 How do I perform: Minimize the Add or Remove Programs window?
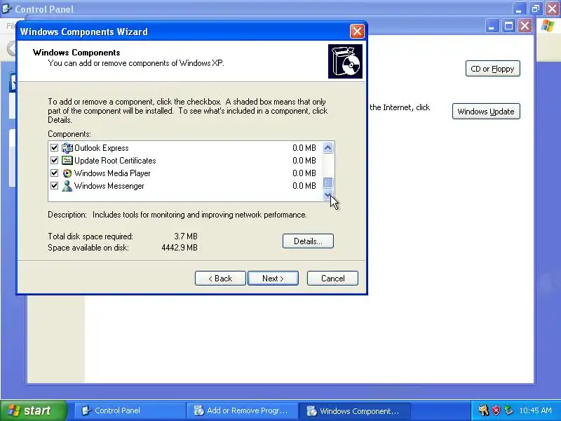click(492, 26)
